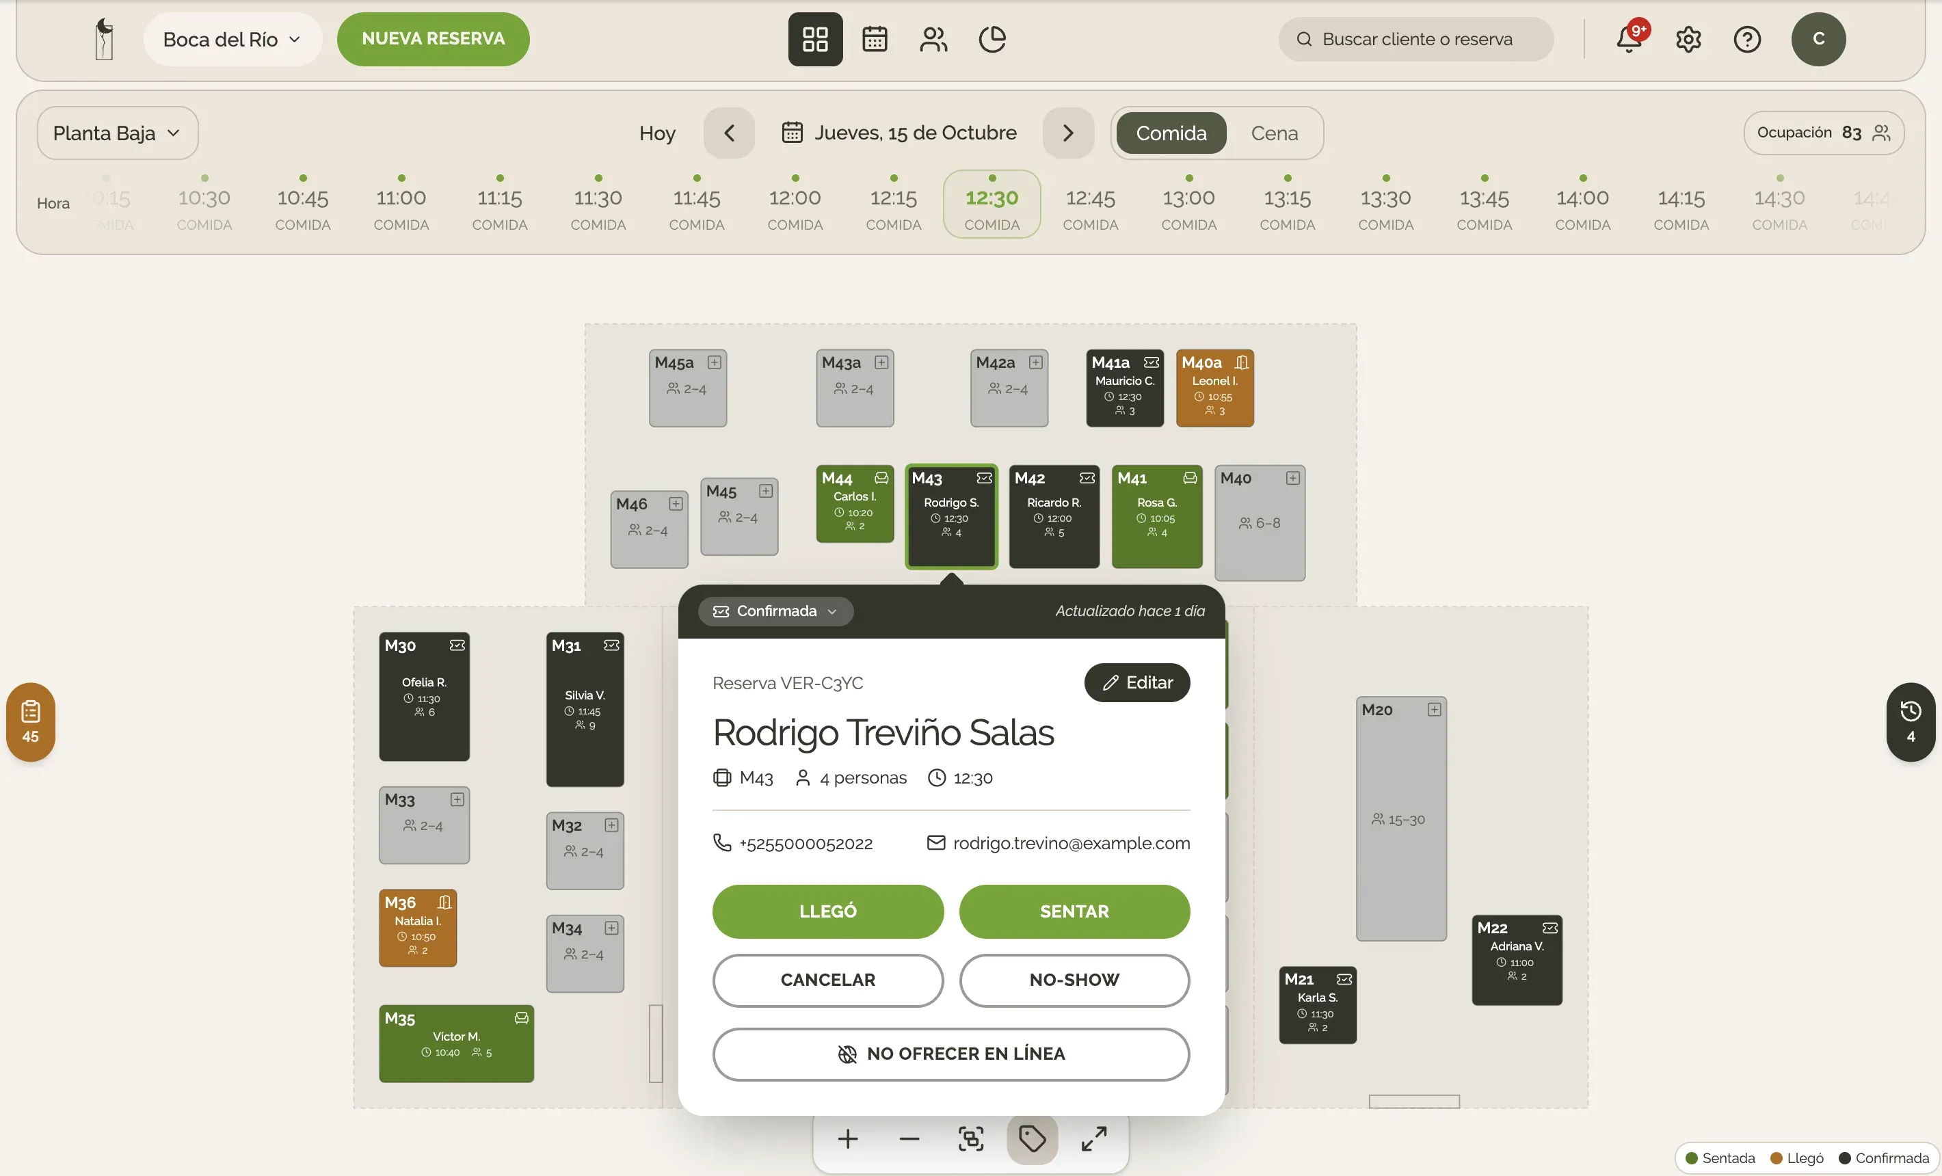Open the calendar view icon

[874, 38]
